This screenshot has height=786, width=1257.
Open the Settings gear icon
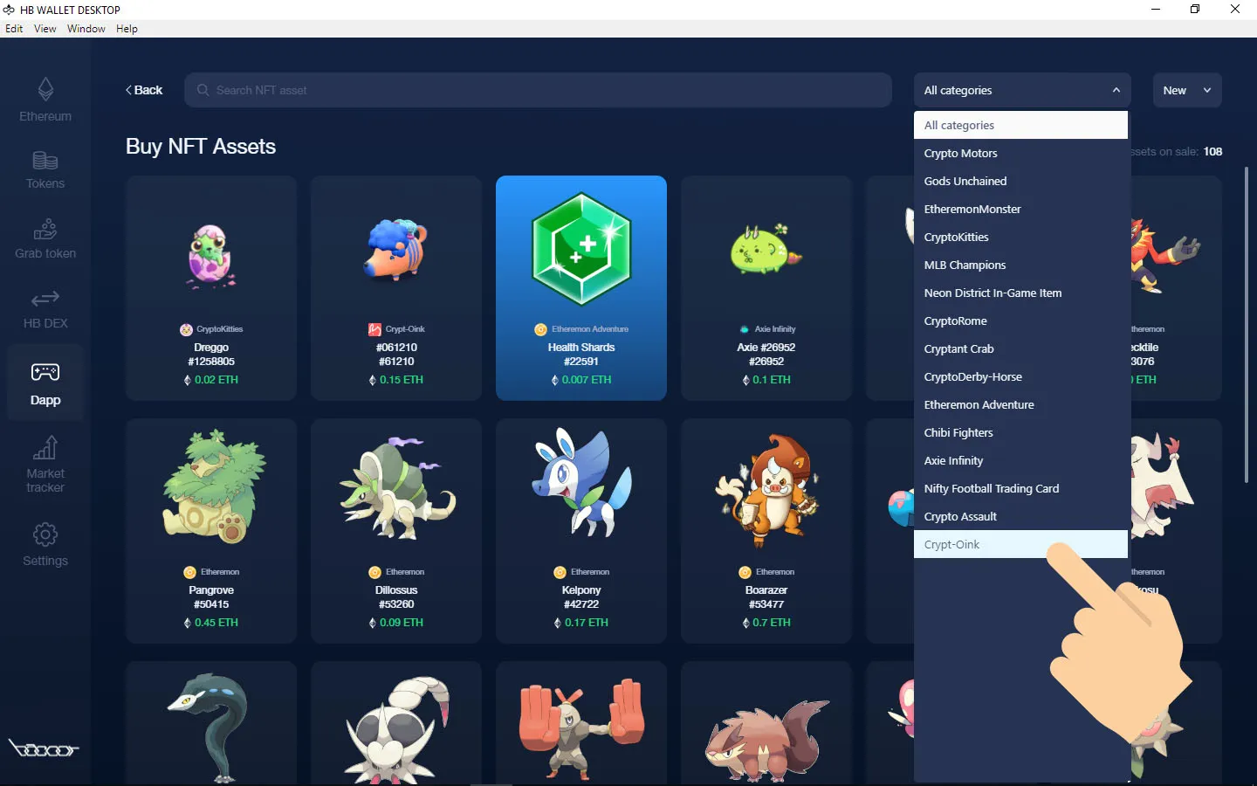click(x=45, y=534)
